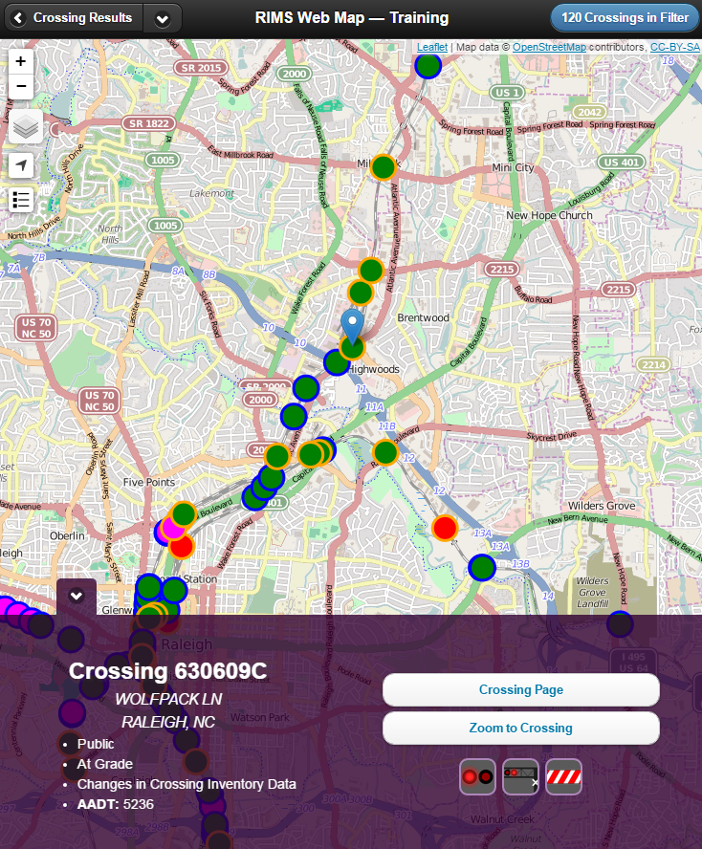Select the red crossing marker near 13A
The width and height of the screenshot is (702, 849).
445,528
